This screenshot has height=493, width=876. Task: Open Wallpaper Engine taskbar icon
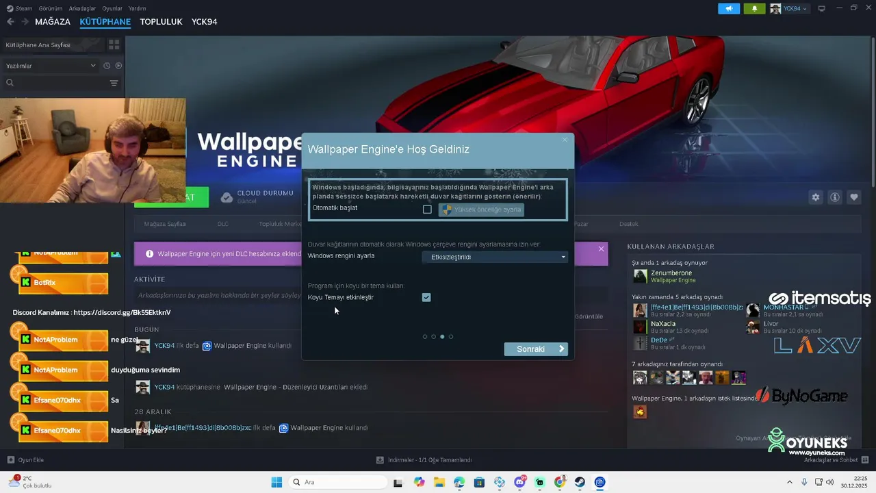click(600, 482)
